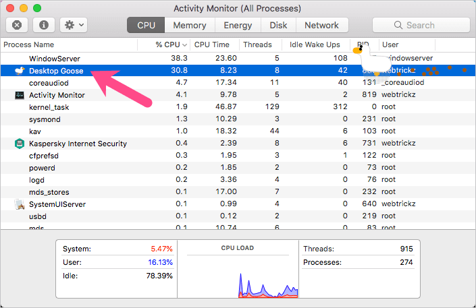Select the kernel_task process row
Image resolution: width=476 pixels, height=308 pixels.
click(x=238, y=106)
